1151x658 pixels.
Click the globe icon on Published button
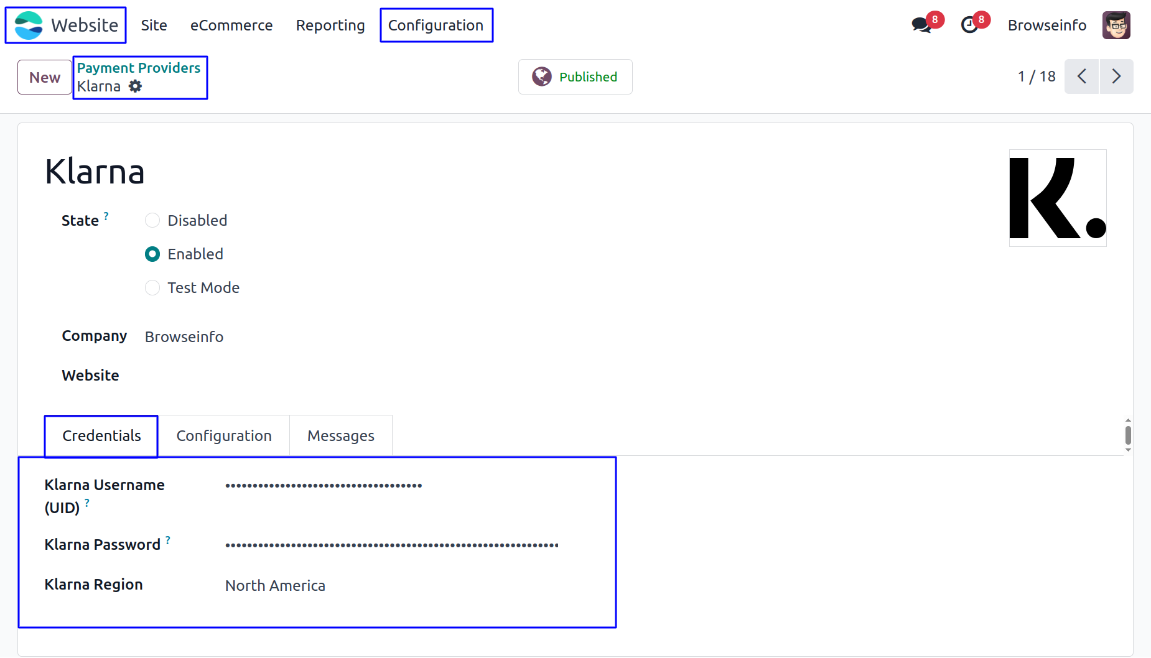click(x=542, y=76)
